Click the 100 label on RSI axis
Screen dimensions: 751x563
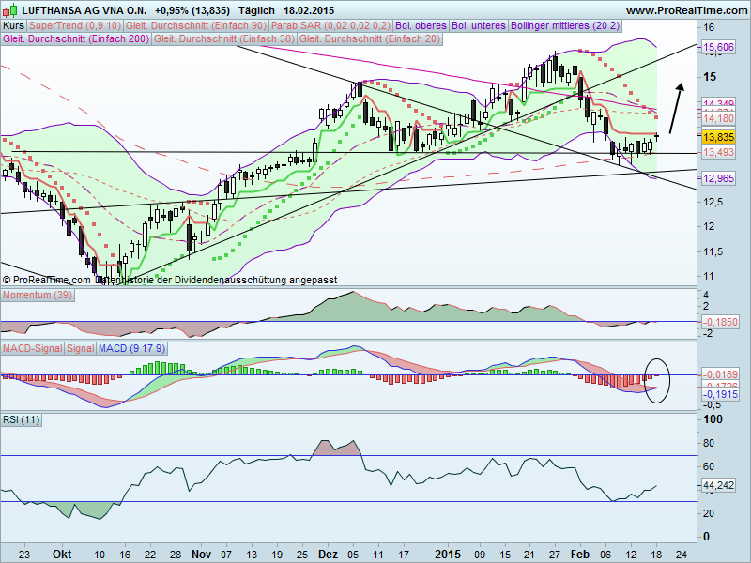713,419
